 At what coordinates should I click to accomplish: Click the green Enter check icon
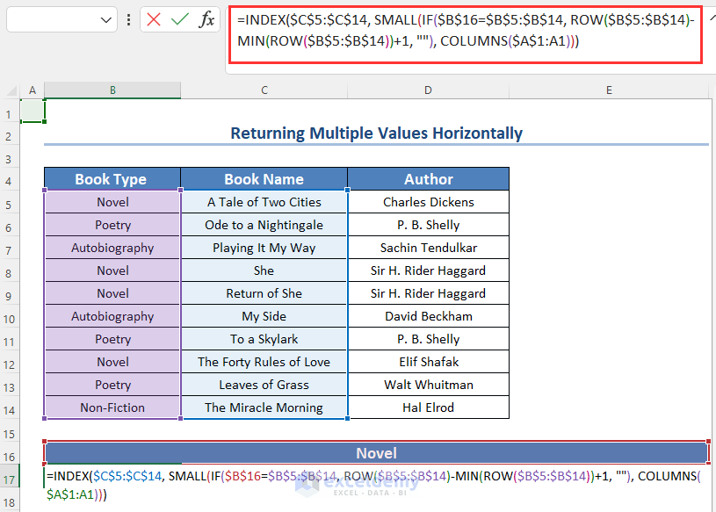tap(181, 19)
